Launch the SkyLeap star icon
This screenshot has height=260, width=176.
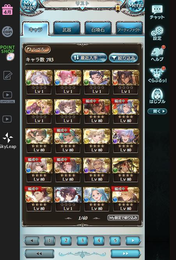pos(8,141)
